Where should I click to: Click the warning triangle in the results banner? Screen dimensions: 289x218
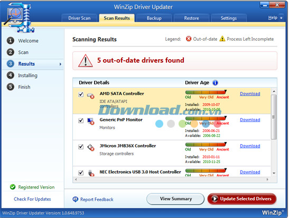click(x=86, y=61)
